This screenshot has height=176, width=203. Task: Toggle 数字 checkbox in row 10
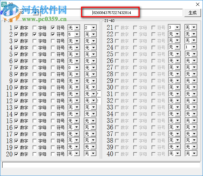pos(16,88)
